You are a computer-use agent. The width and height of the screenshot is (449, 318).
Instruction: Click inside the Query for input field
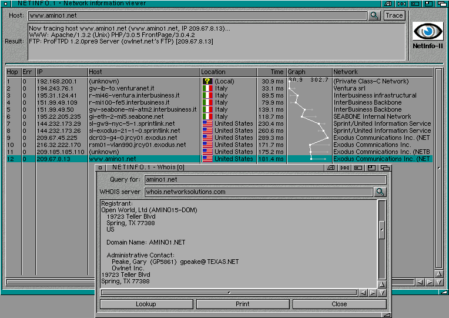pyautogui.click(x=265, y=179)
